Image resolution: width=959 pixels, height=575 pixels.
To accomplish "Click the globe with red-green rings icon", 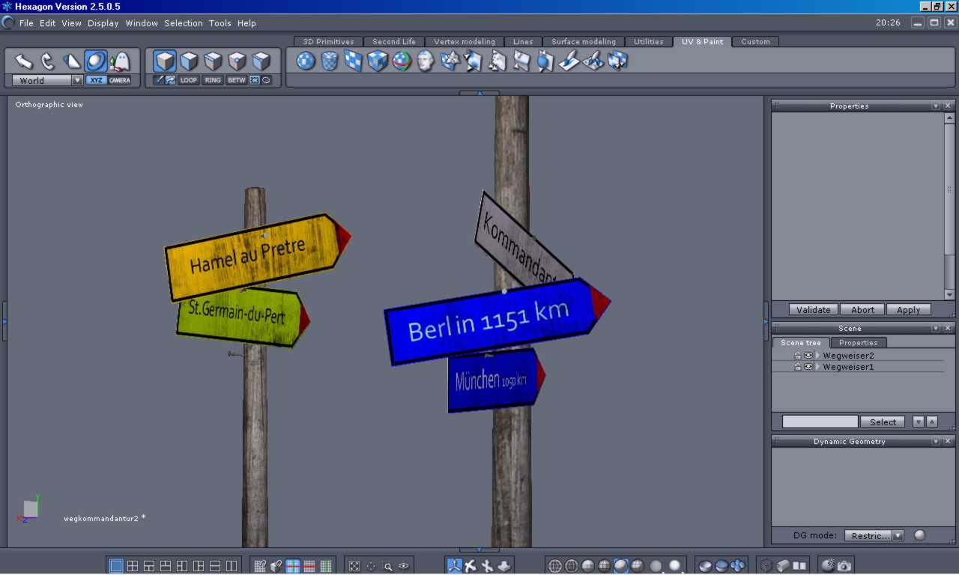I will click(x=402, y=61).
